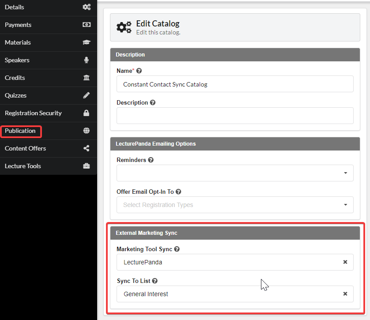Click the Credits bank building icon
The width and height of the screenshot is (370, 320).
point(87,78)
